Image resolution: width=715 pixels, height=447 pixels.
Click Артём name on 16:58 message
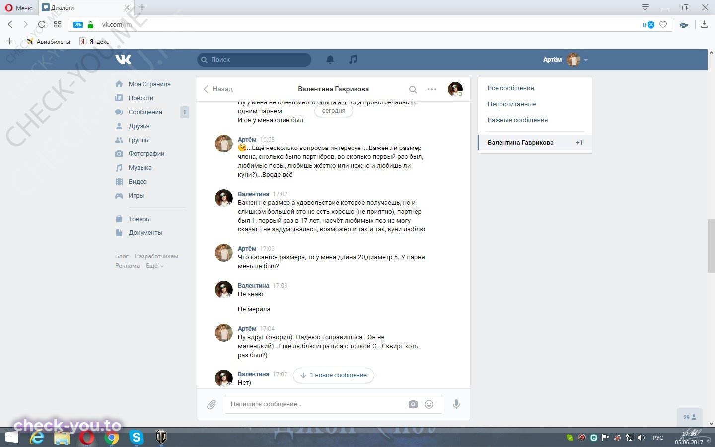(247, 140)
